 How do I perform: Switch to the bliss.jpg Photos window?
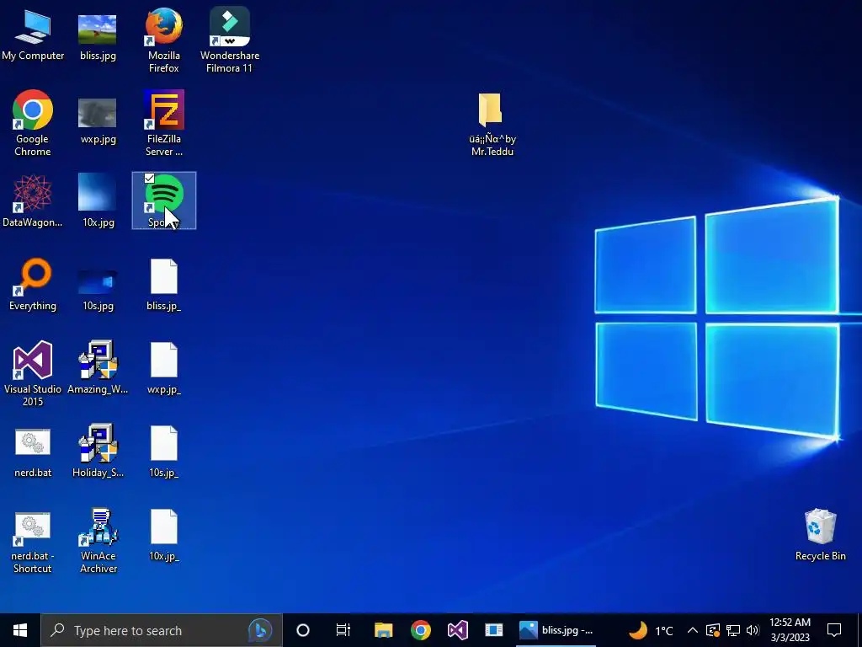click(556, 630)
